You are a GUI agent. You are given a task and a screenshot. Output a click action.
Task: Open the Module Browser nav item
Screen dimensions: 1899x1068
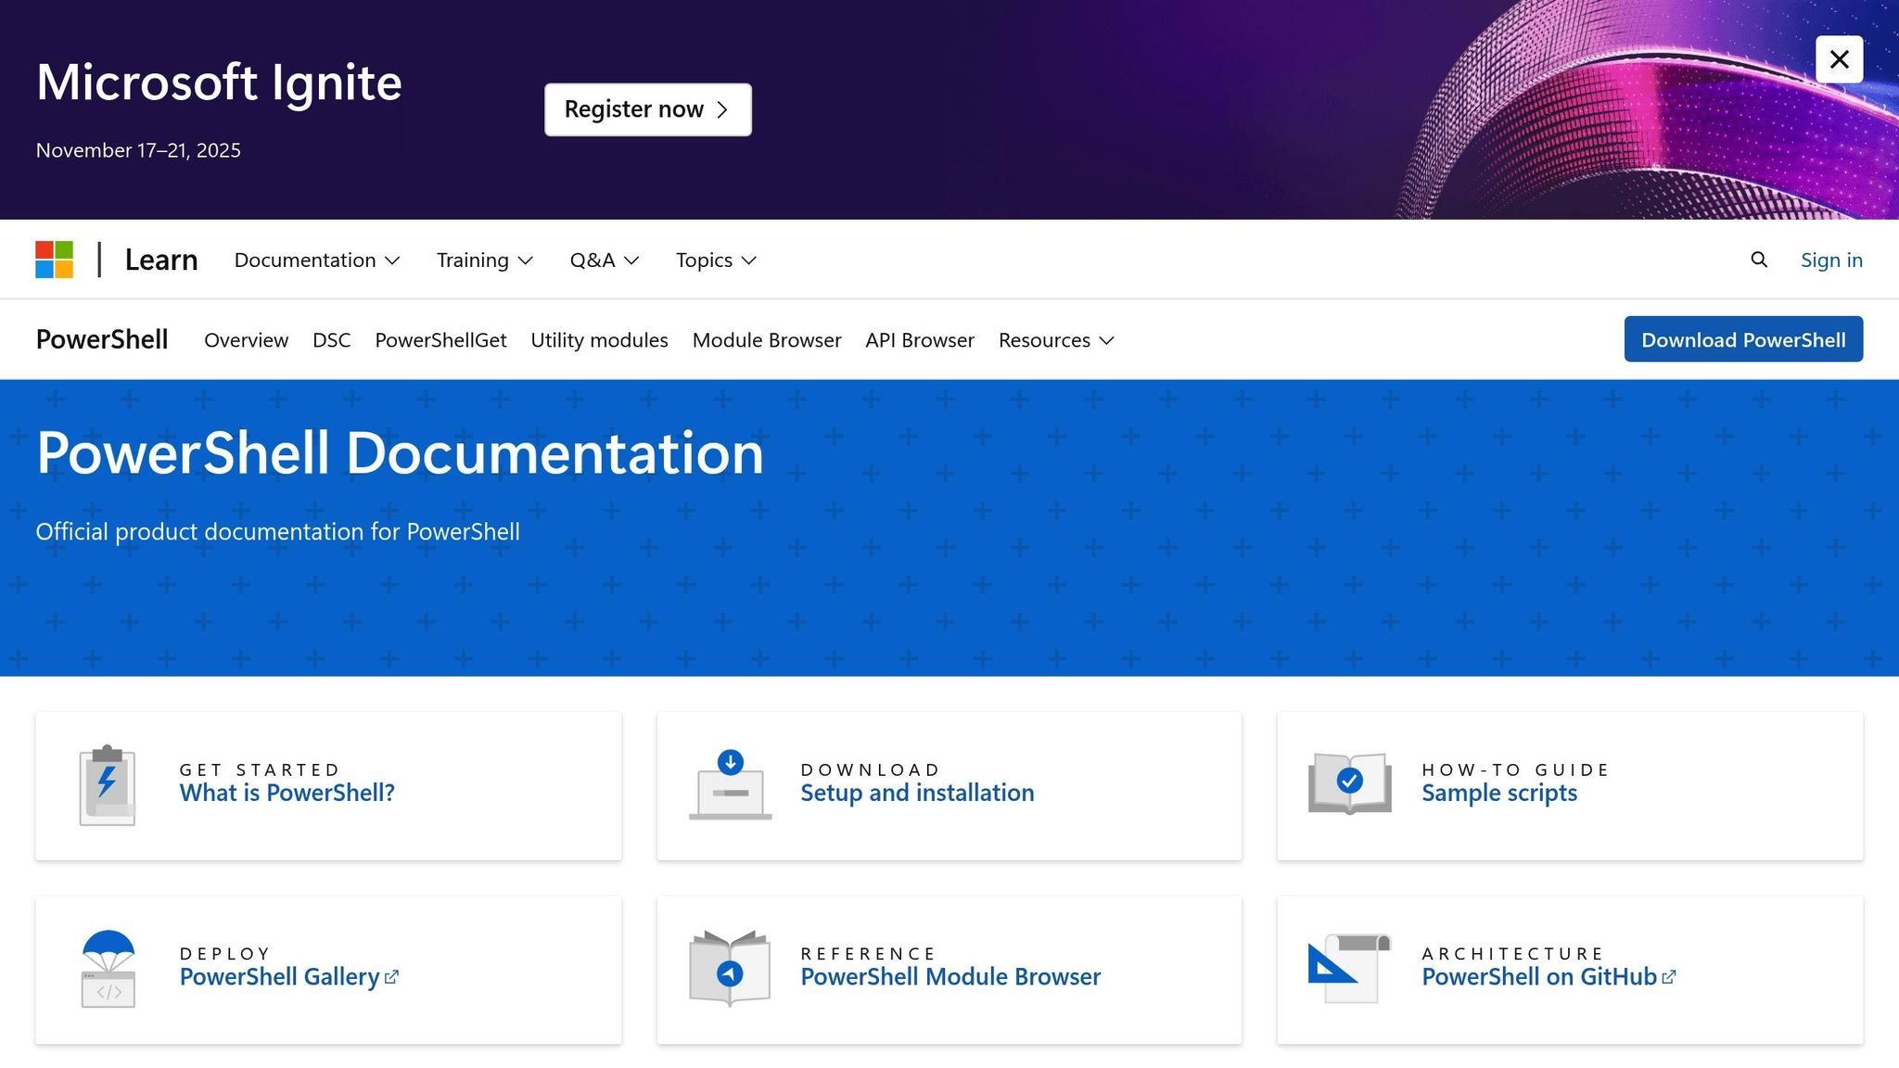coord(766,340)
